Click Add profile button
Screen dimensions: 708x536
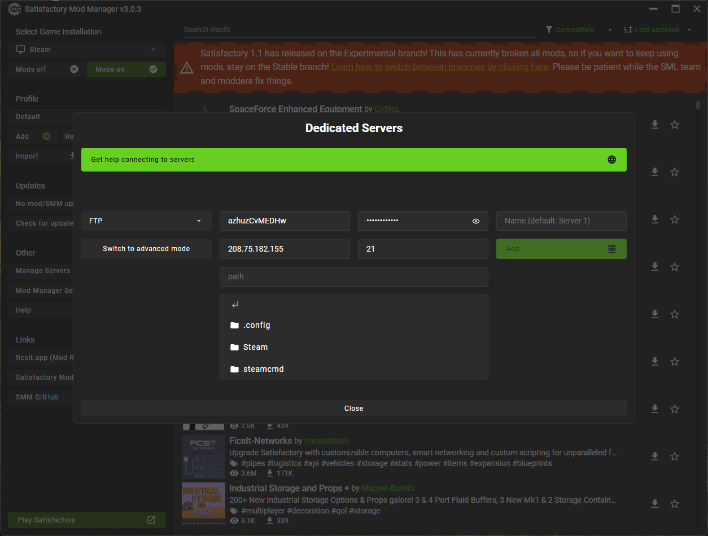coord(33,137)
